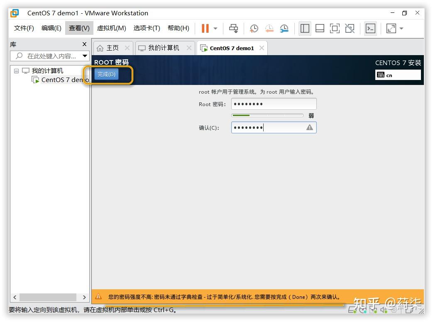Click the cn keyboard layout button
The image size is (433, 322).
click(x=397, y=75)
